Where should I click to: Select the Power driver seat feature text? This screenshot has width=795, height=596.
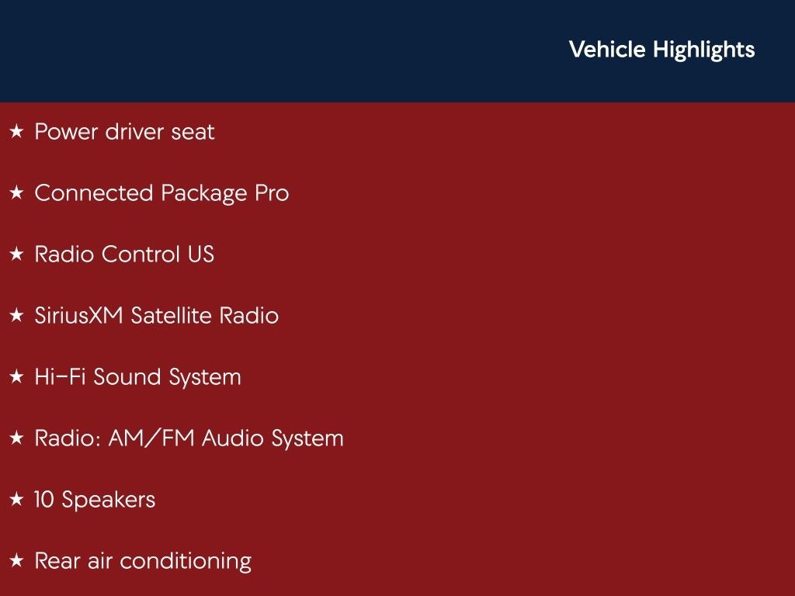124,132
